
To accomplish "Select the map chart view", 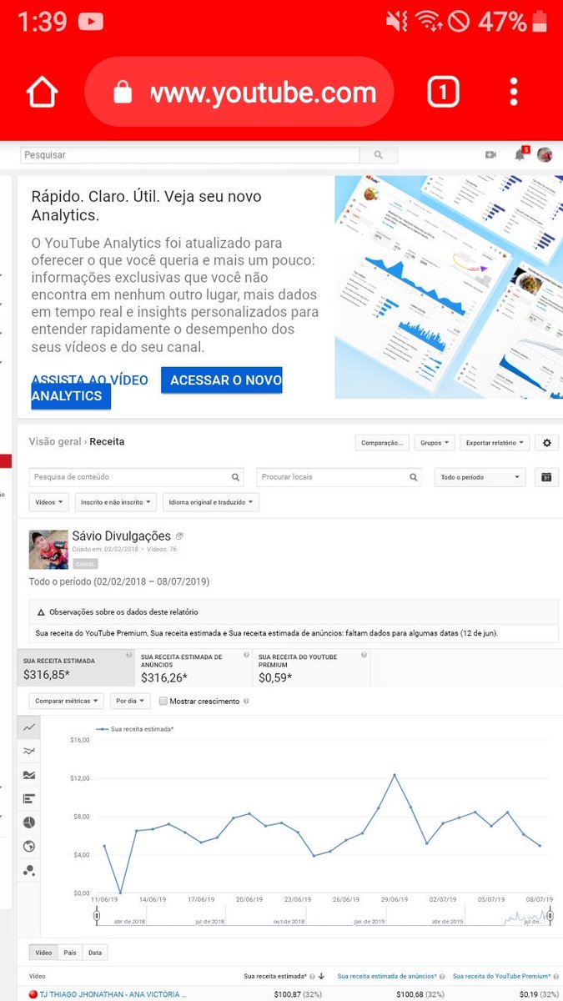I will (29, 847).
